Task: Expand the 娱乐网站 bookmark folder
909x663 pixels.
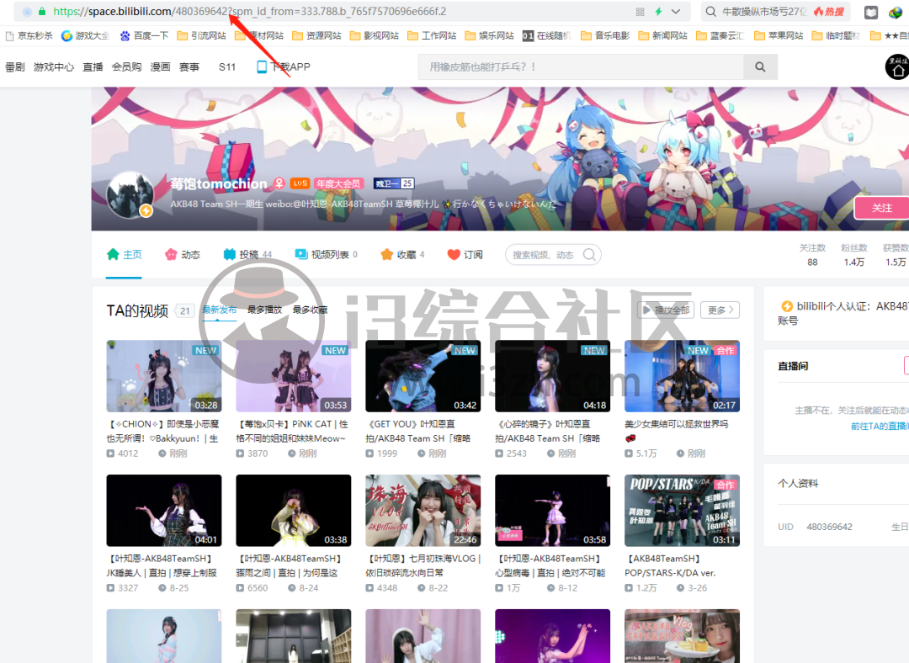Action: [x=490, y=36]
